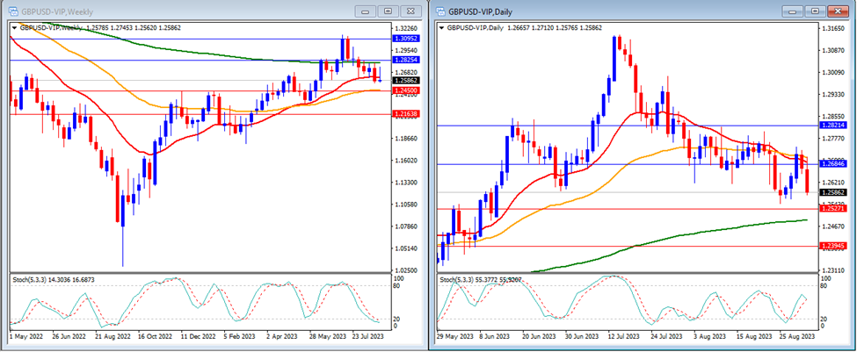This screenshot has height=352, width=857.
Task: Click the 1.02500 Weekly price axis value
Action: [405, 270]
